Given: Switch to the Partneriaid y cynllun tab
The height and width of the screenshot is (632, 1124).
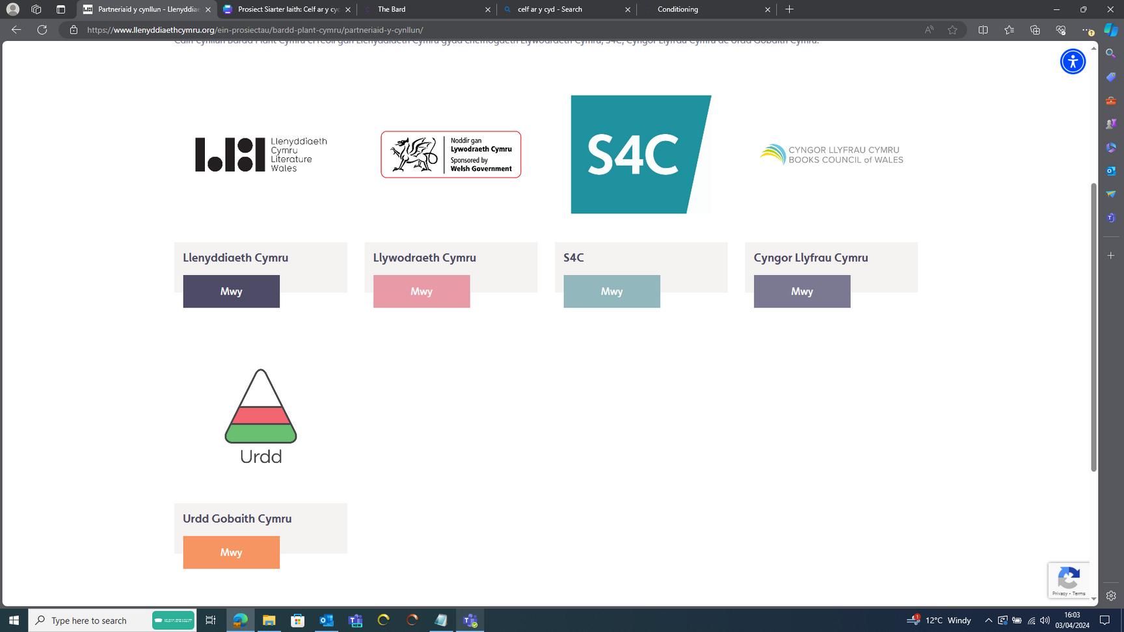Looking at the screenshot, I should tap(148, 10).
